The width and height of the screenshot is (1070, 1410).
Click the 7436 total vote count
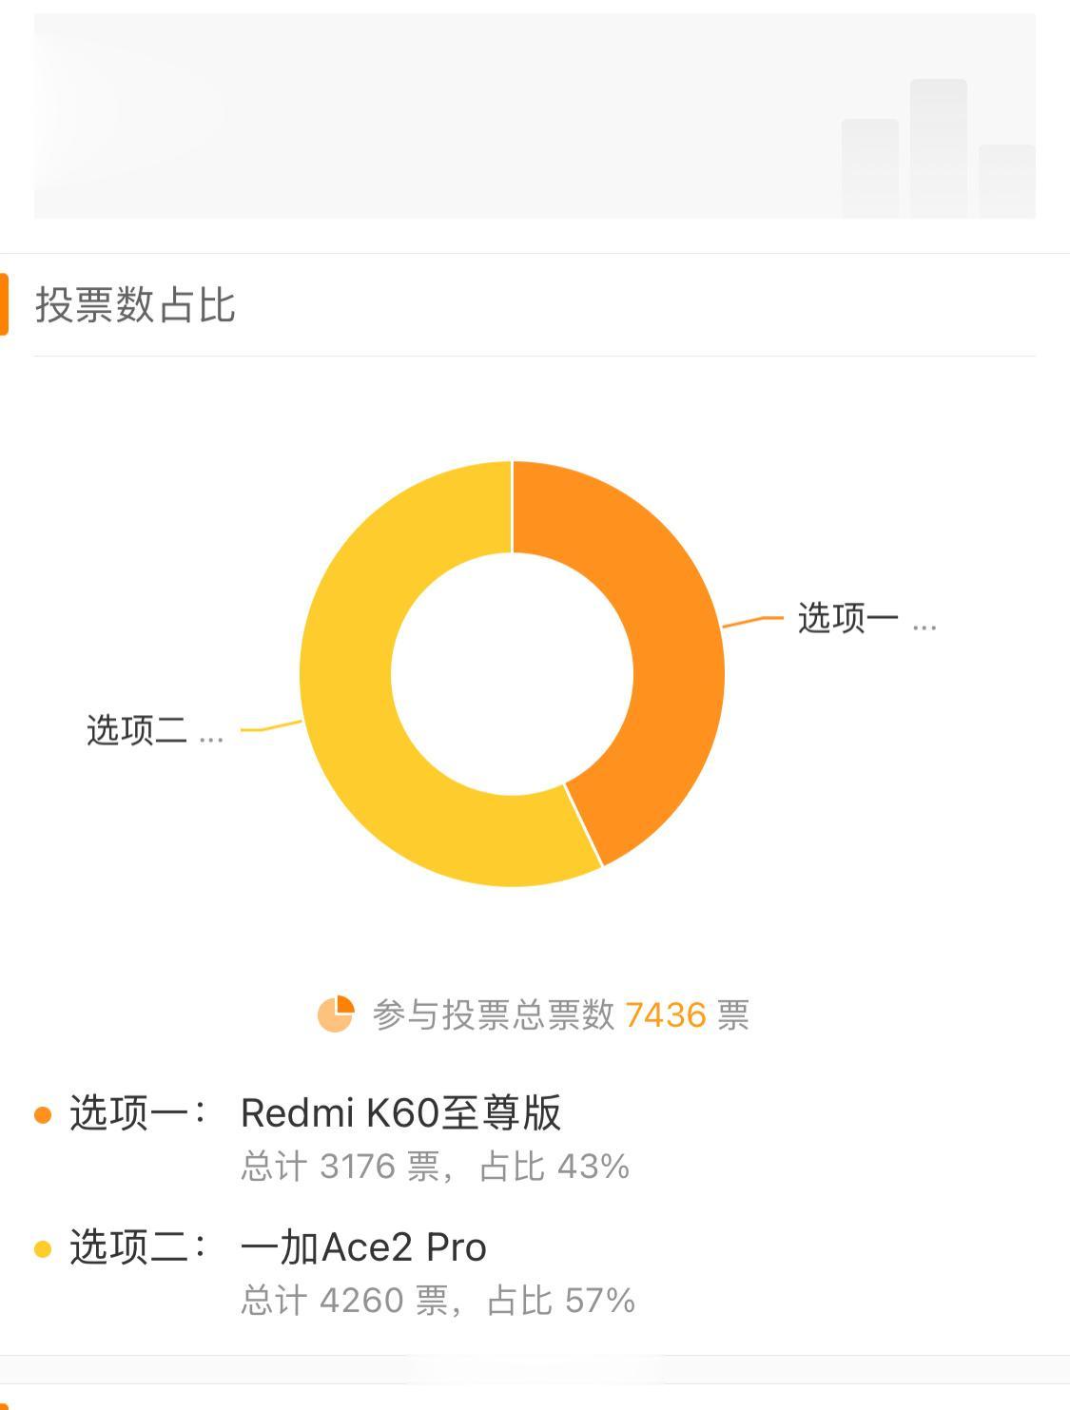[666, 1014]
